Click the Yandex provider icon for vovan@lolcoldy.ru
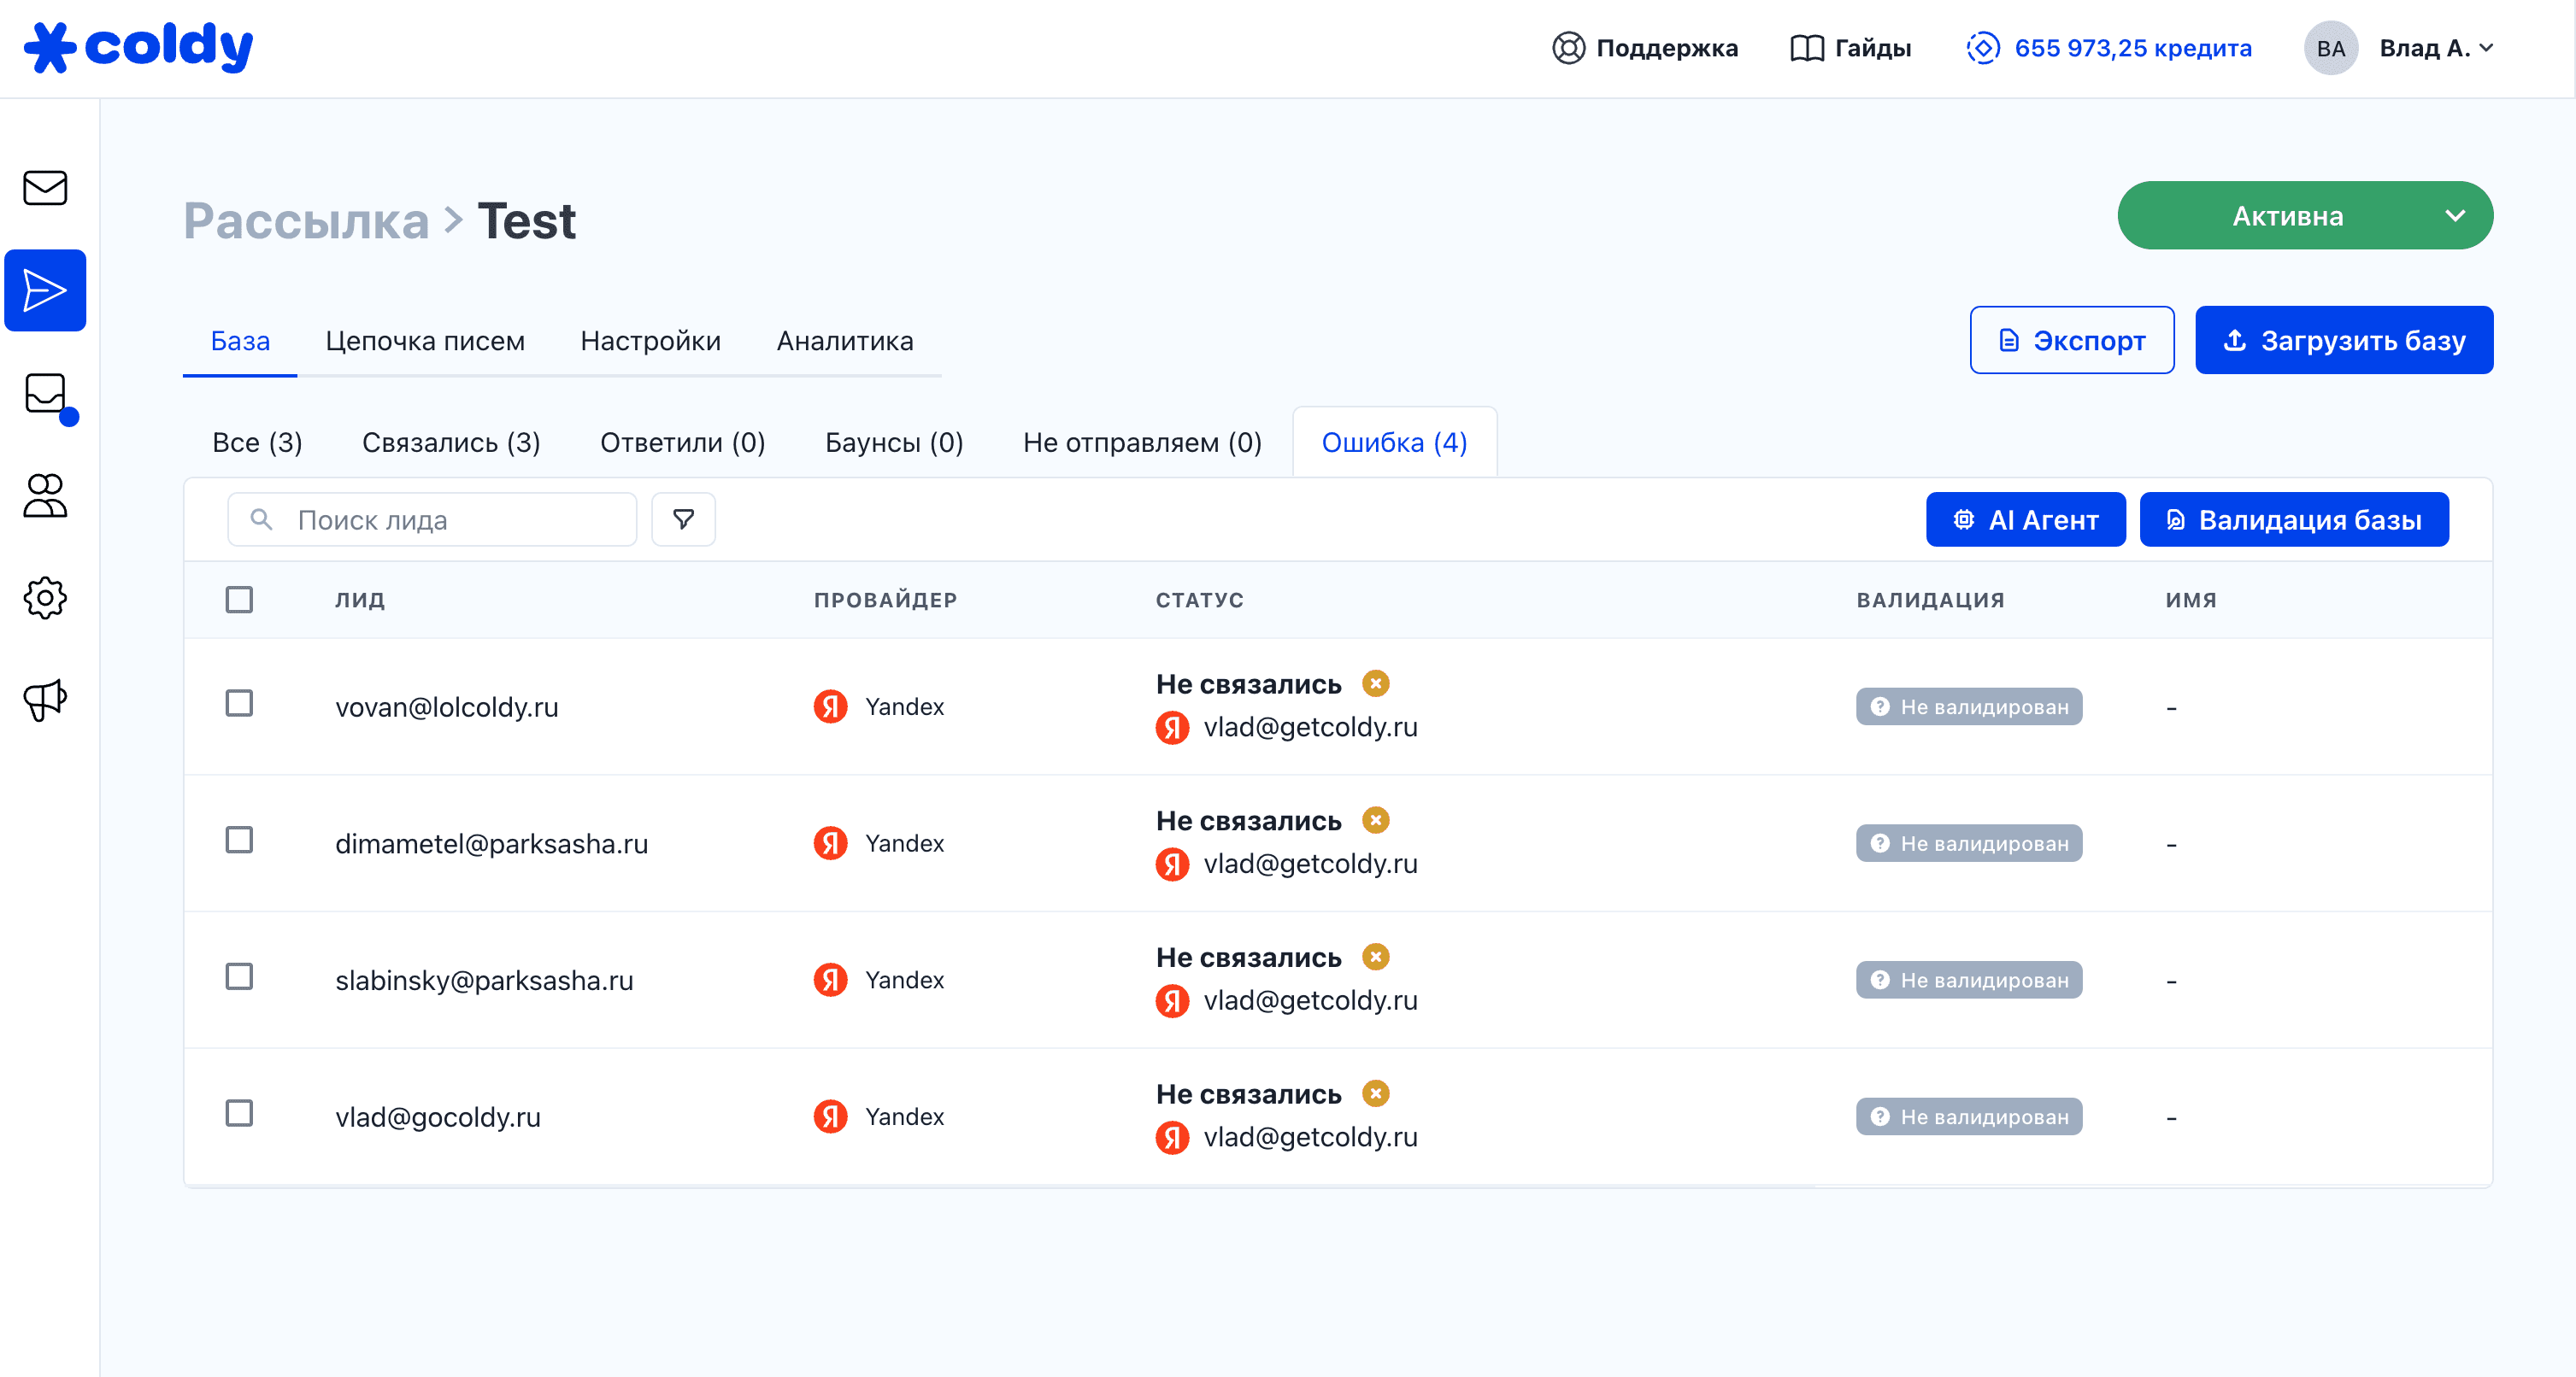Viewport: 2576px width, 1377px height. 830,706
